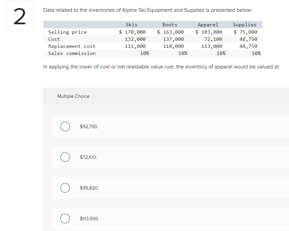Image resolution: width=289 pixels, height=231 pixels.
Task: Click Apparel replacement cost 113,000 cell
Action: pos(211,46)
